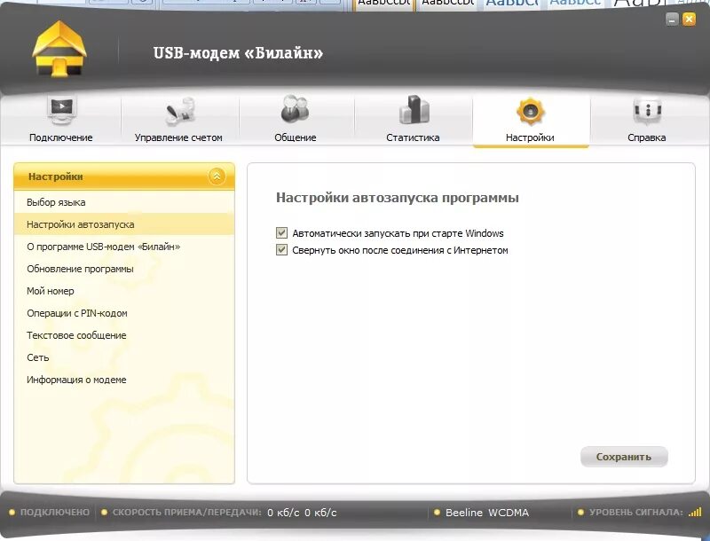710x541 pixels.
Task: Open the Статистика bar chart icon
Action: pos(414,109)
